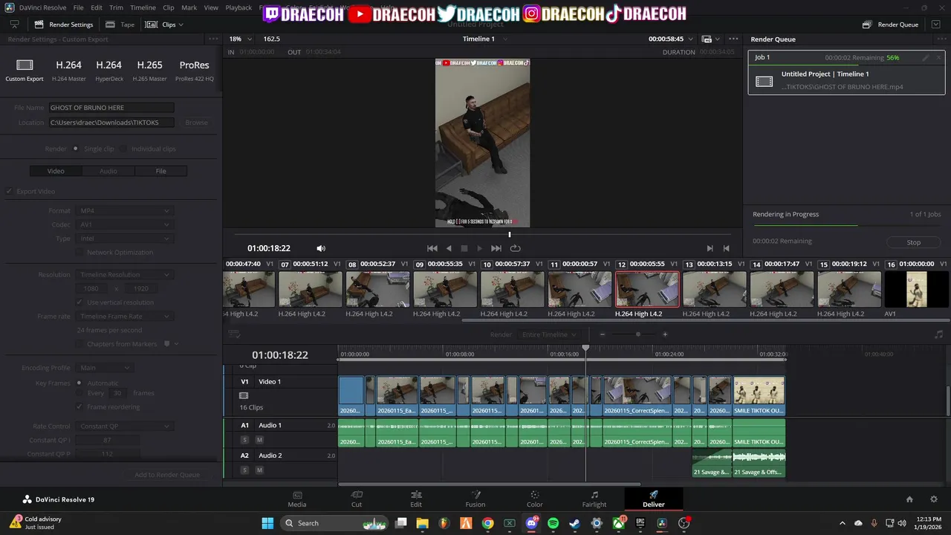Switch to the Audio settings tab
The height and width of the screenshot is (535, 951).
pos(108,171)
